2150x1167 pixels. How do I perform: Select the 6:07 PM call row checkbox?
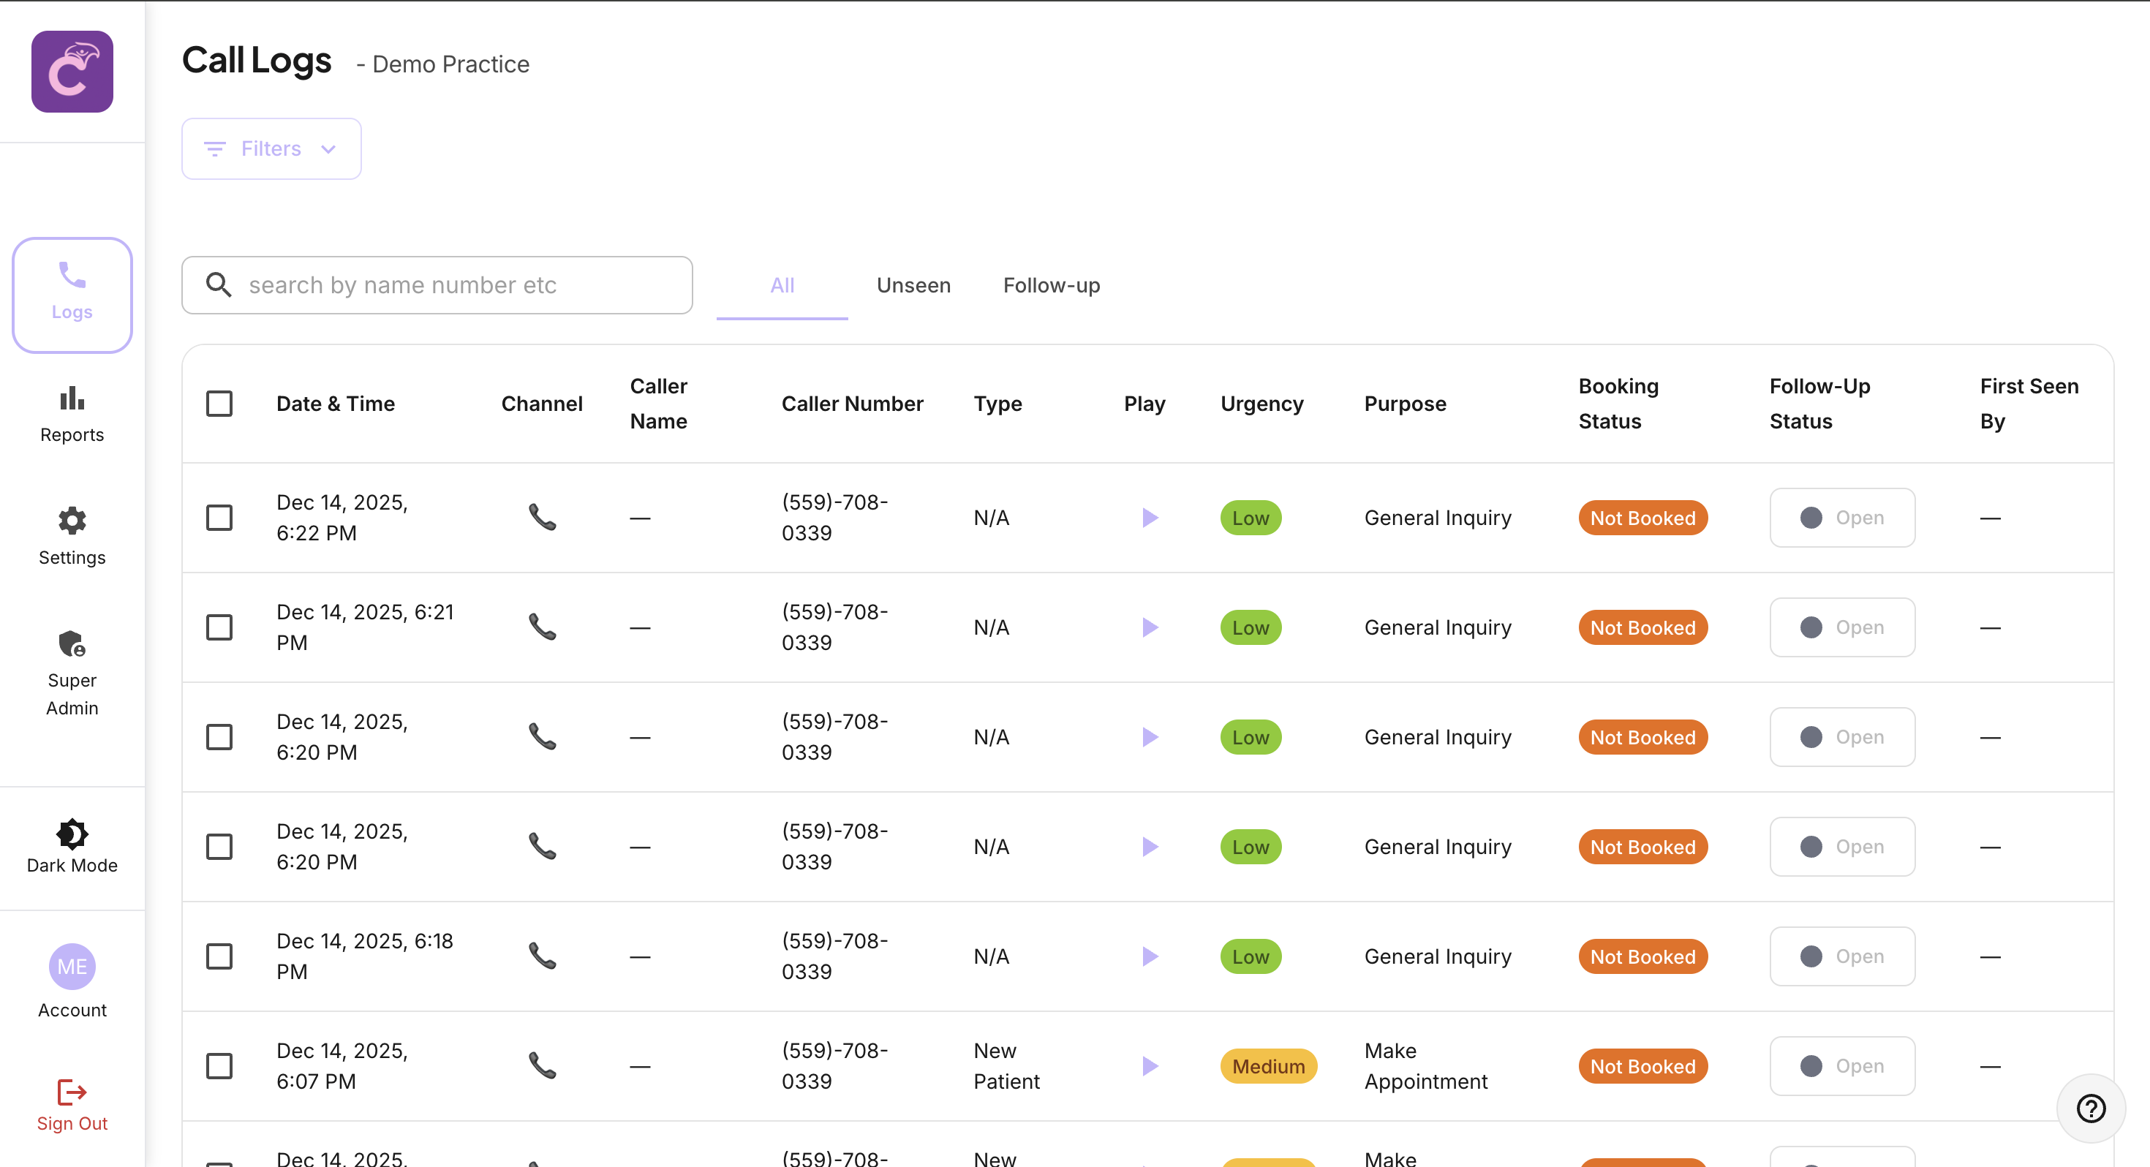click(x=219, y=1066)
